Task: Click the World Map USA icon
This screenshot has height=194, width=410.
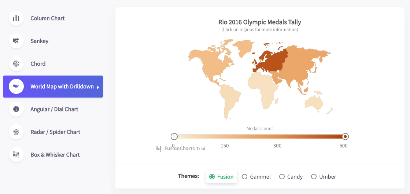Action: 16,87
